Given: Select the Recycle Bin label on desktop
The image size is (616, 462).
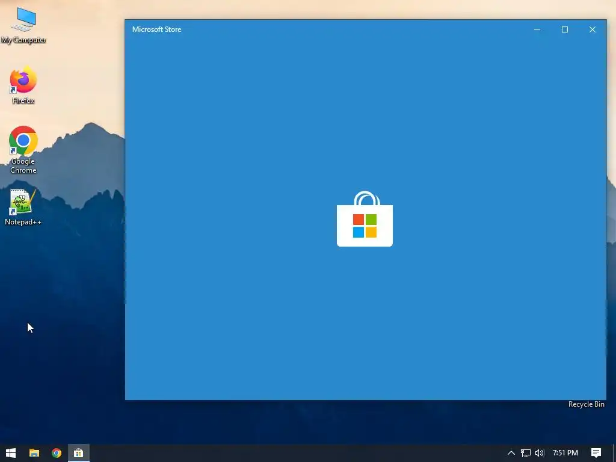Looking at the screenshot, I should (586, 404).
